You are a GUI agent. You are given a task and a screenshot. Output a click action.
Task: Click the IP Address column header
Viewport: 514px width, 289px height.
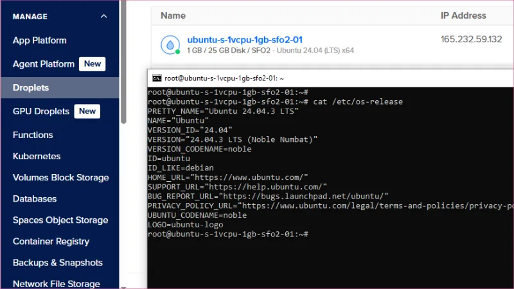point(463,15)
